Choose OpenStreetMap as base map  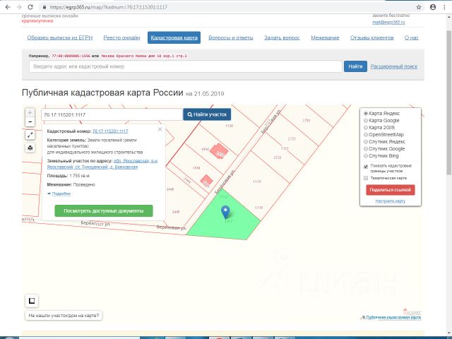[365, 134]
